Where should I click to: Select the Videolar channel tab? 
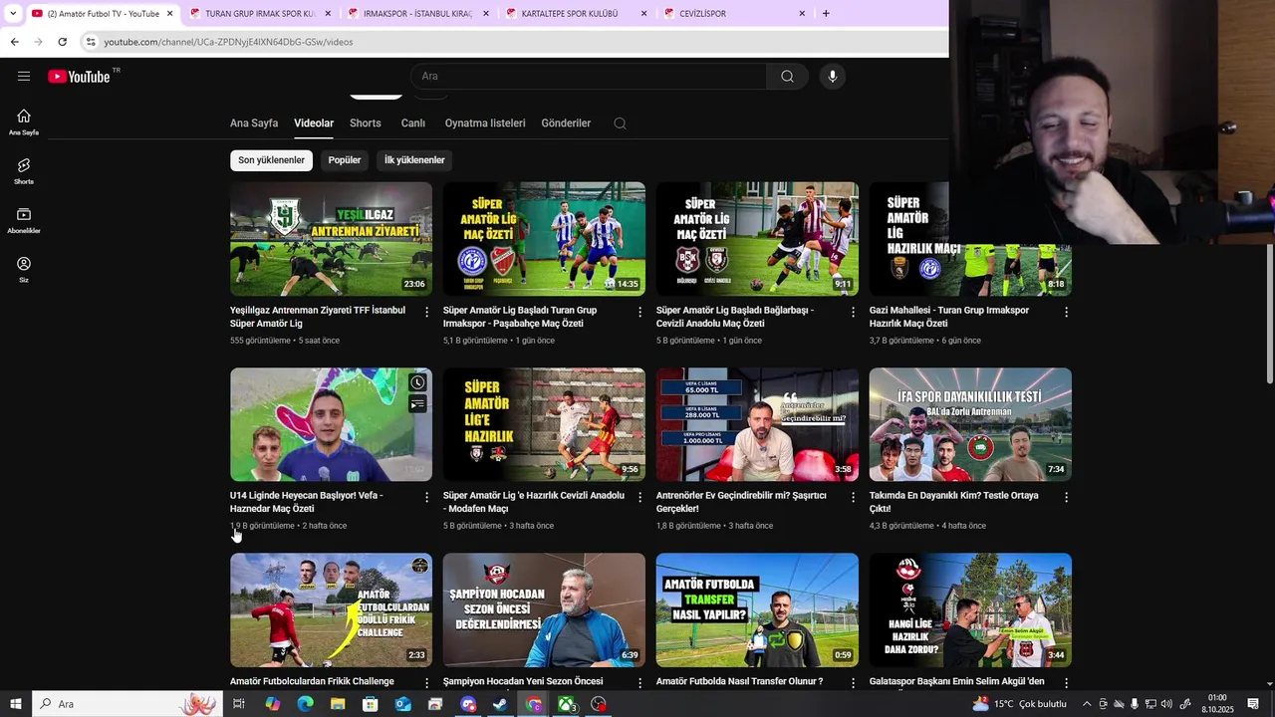coord(314,123)
